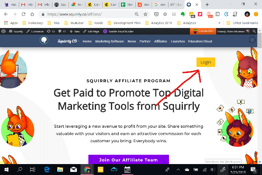Open the admin bar search icon
The image size is (262, 175).
coord(254,31)
